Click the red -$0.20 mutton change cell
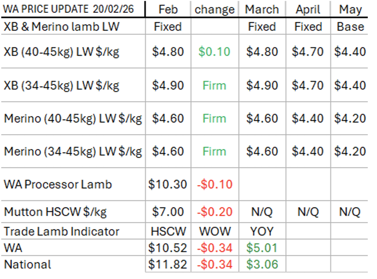377x279 pixels. pos(215,212)
